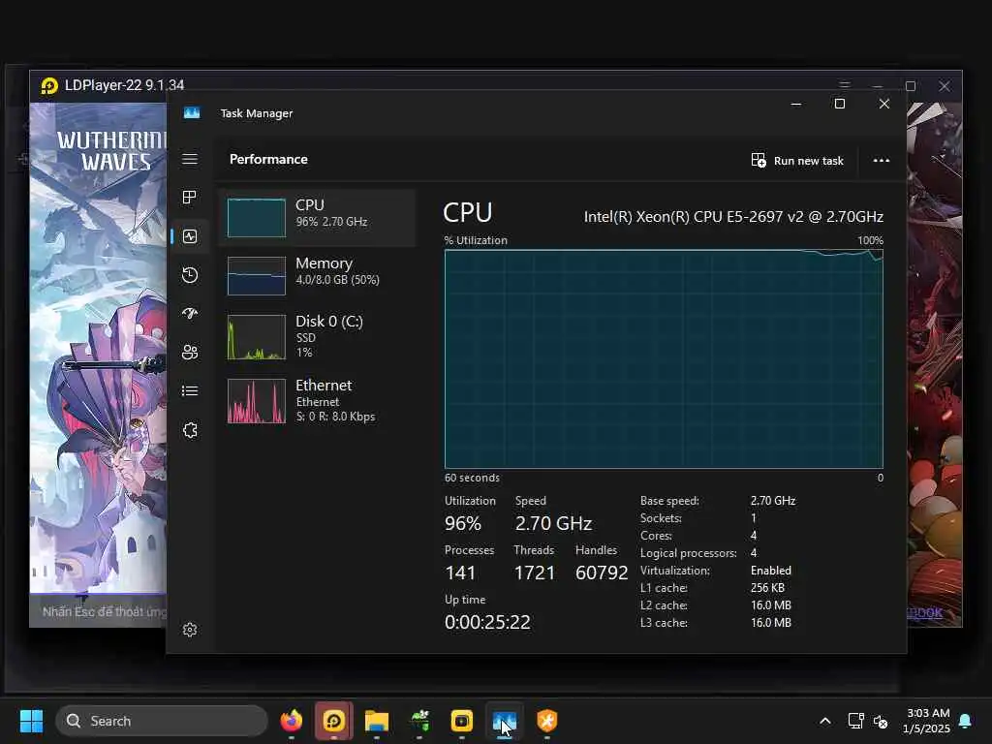Open Task Manager settings gear icon
This screenshot has height=744, width=992.
coord(190,630)
